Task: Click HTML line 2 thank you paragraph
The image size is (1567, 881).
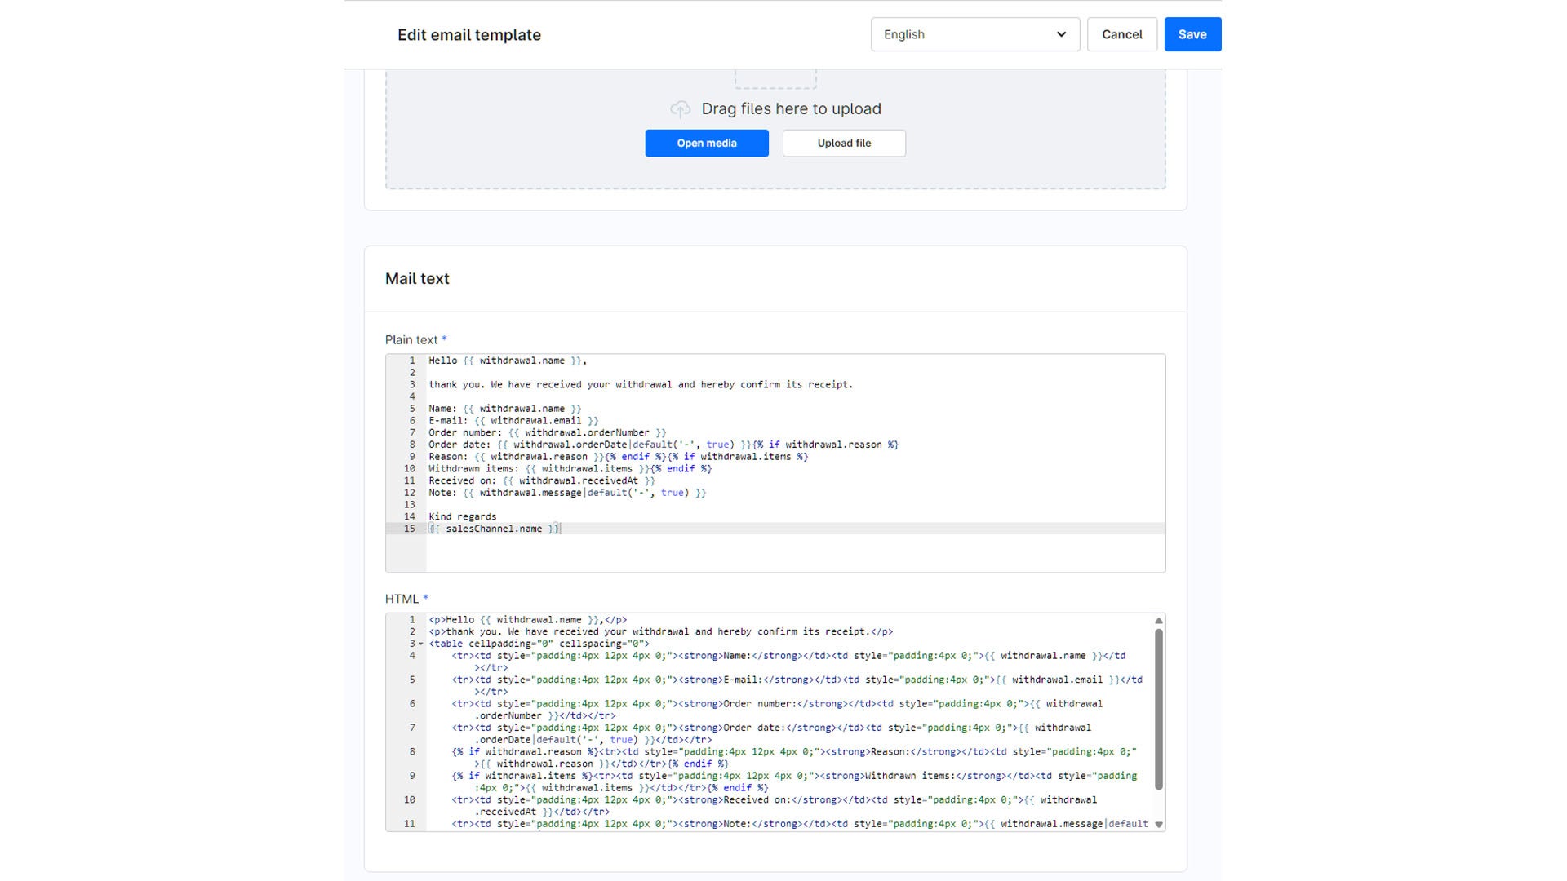Action: [661, 632]
